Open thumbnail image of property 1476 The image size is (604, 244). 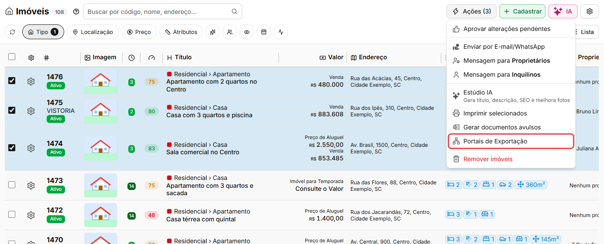pyautogui.click(x=100, y=81)
